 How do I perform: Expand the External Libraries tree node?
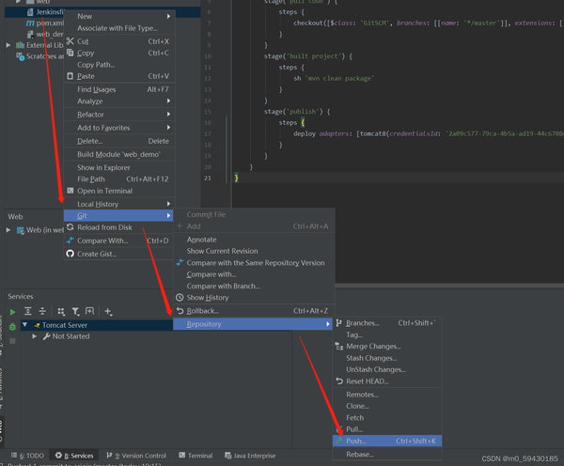pyautogui.click(x=8, y=45)
